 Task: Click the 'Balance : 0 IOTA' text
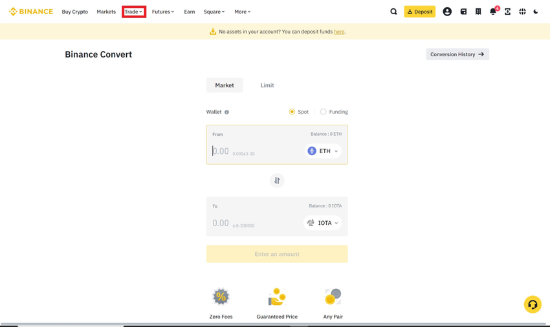325,206
